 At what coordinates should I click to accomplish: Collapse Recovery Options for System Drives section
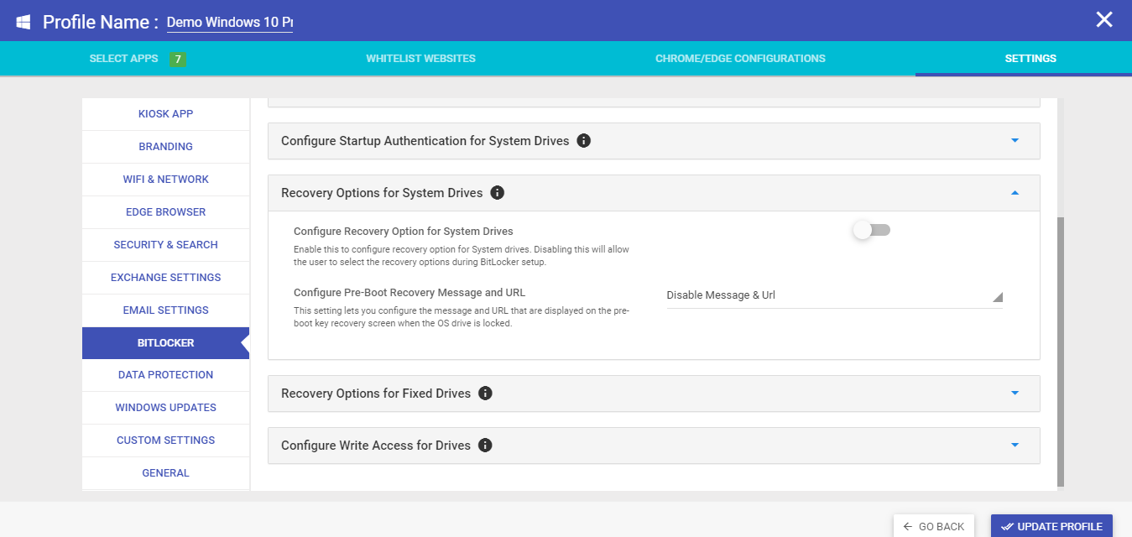[x=654, y=193]
